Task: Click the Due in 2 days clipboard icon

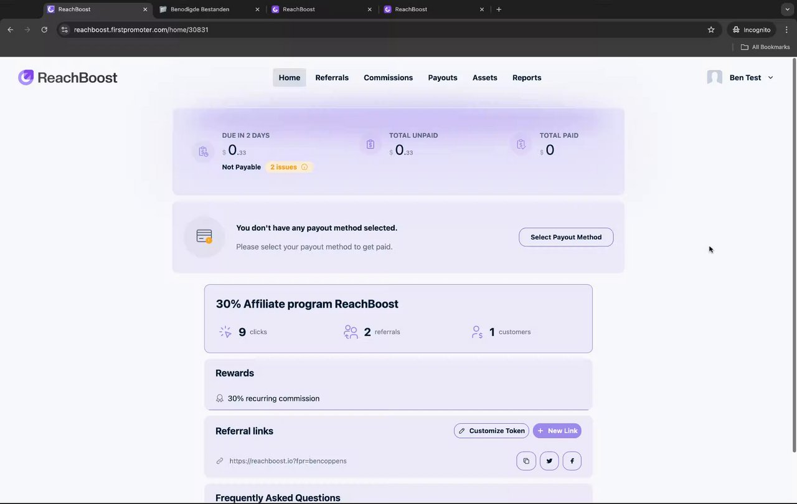Action: point(204,151)
